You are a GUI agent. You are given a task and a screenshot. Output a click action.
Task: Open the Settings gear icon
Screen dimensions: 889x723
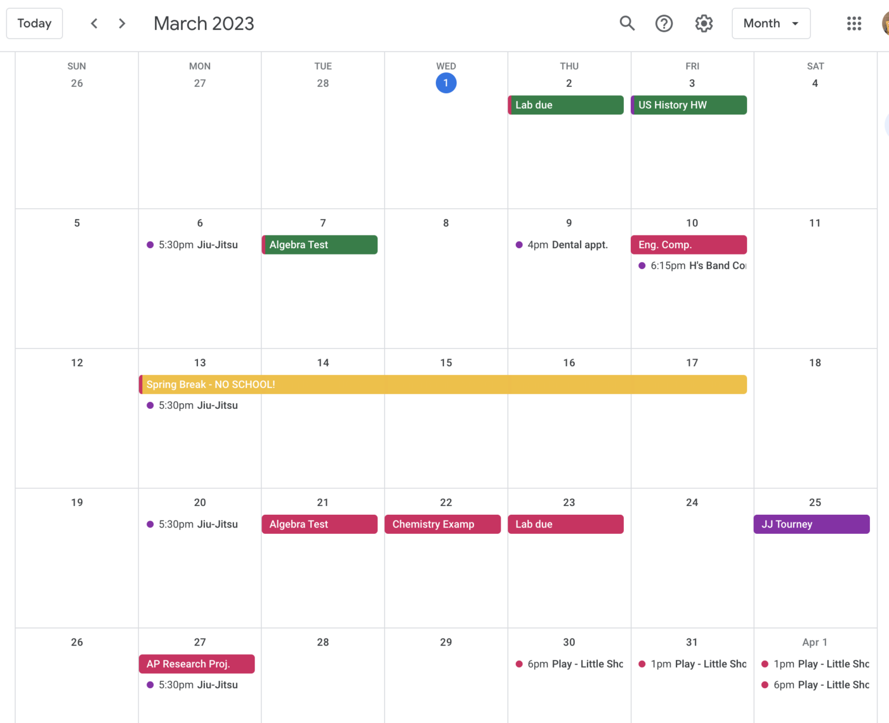[704, 23]
